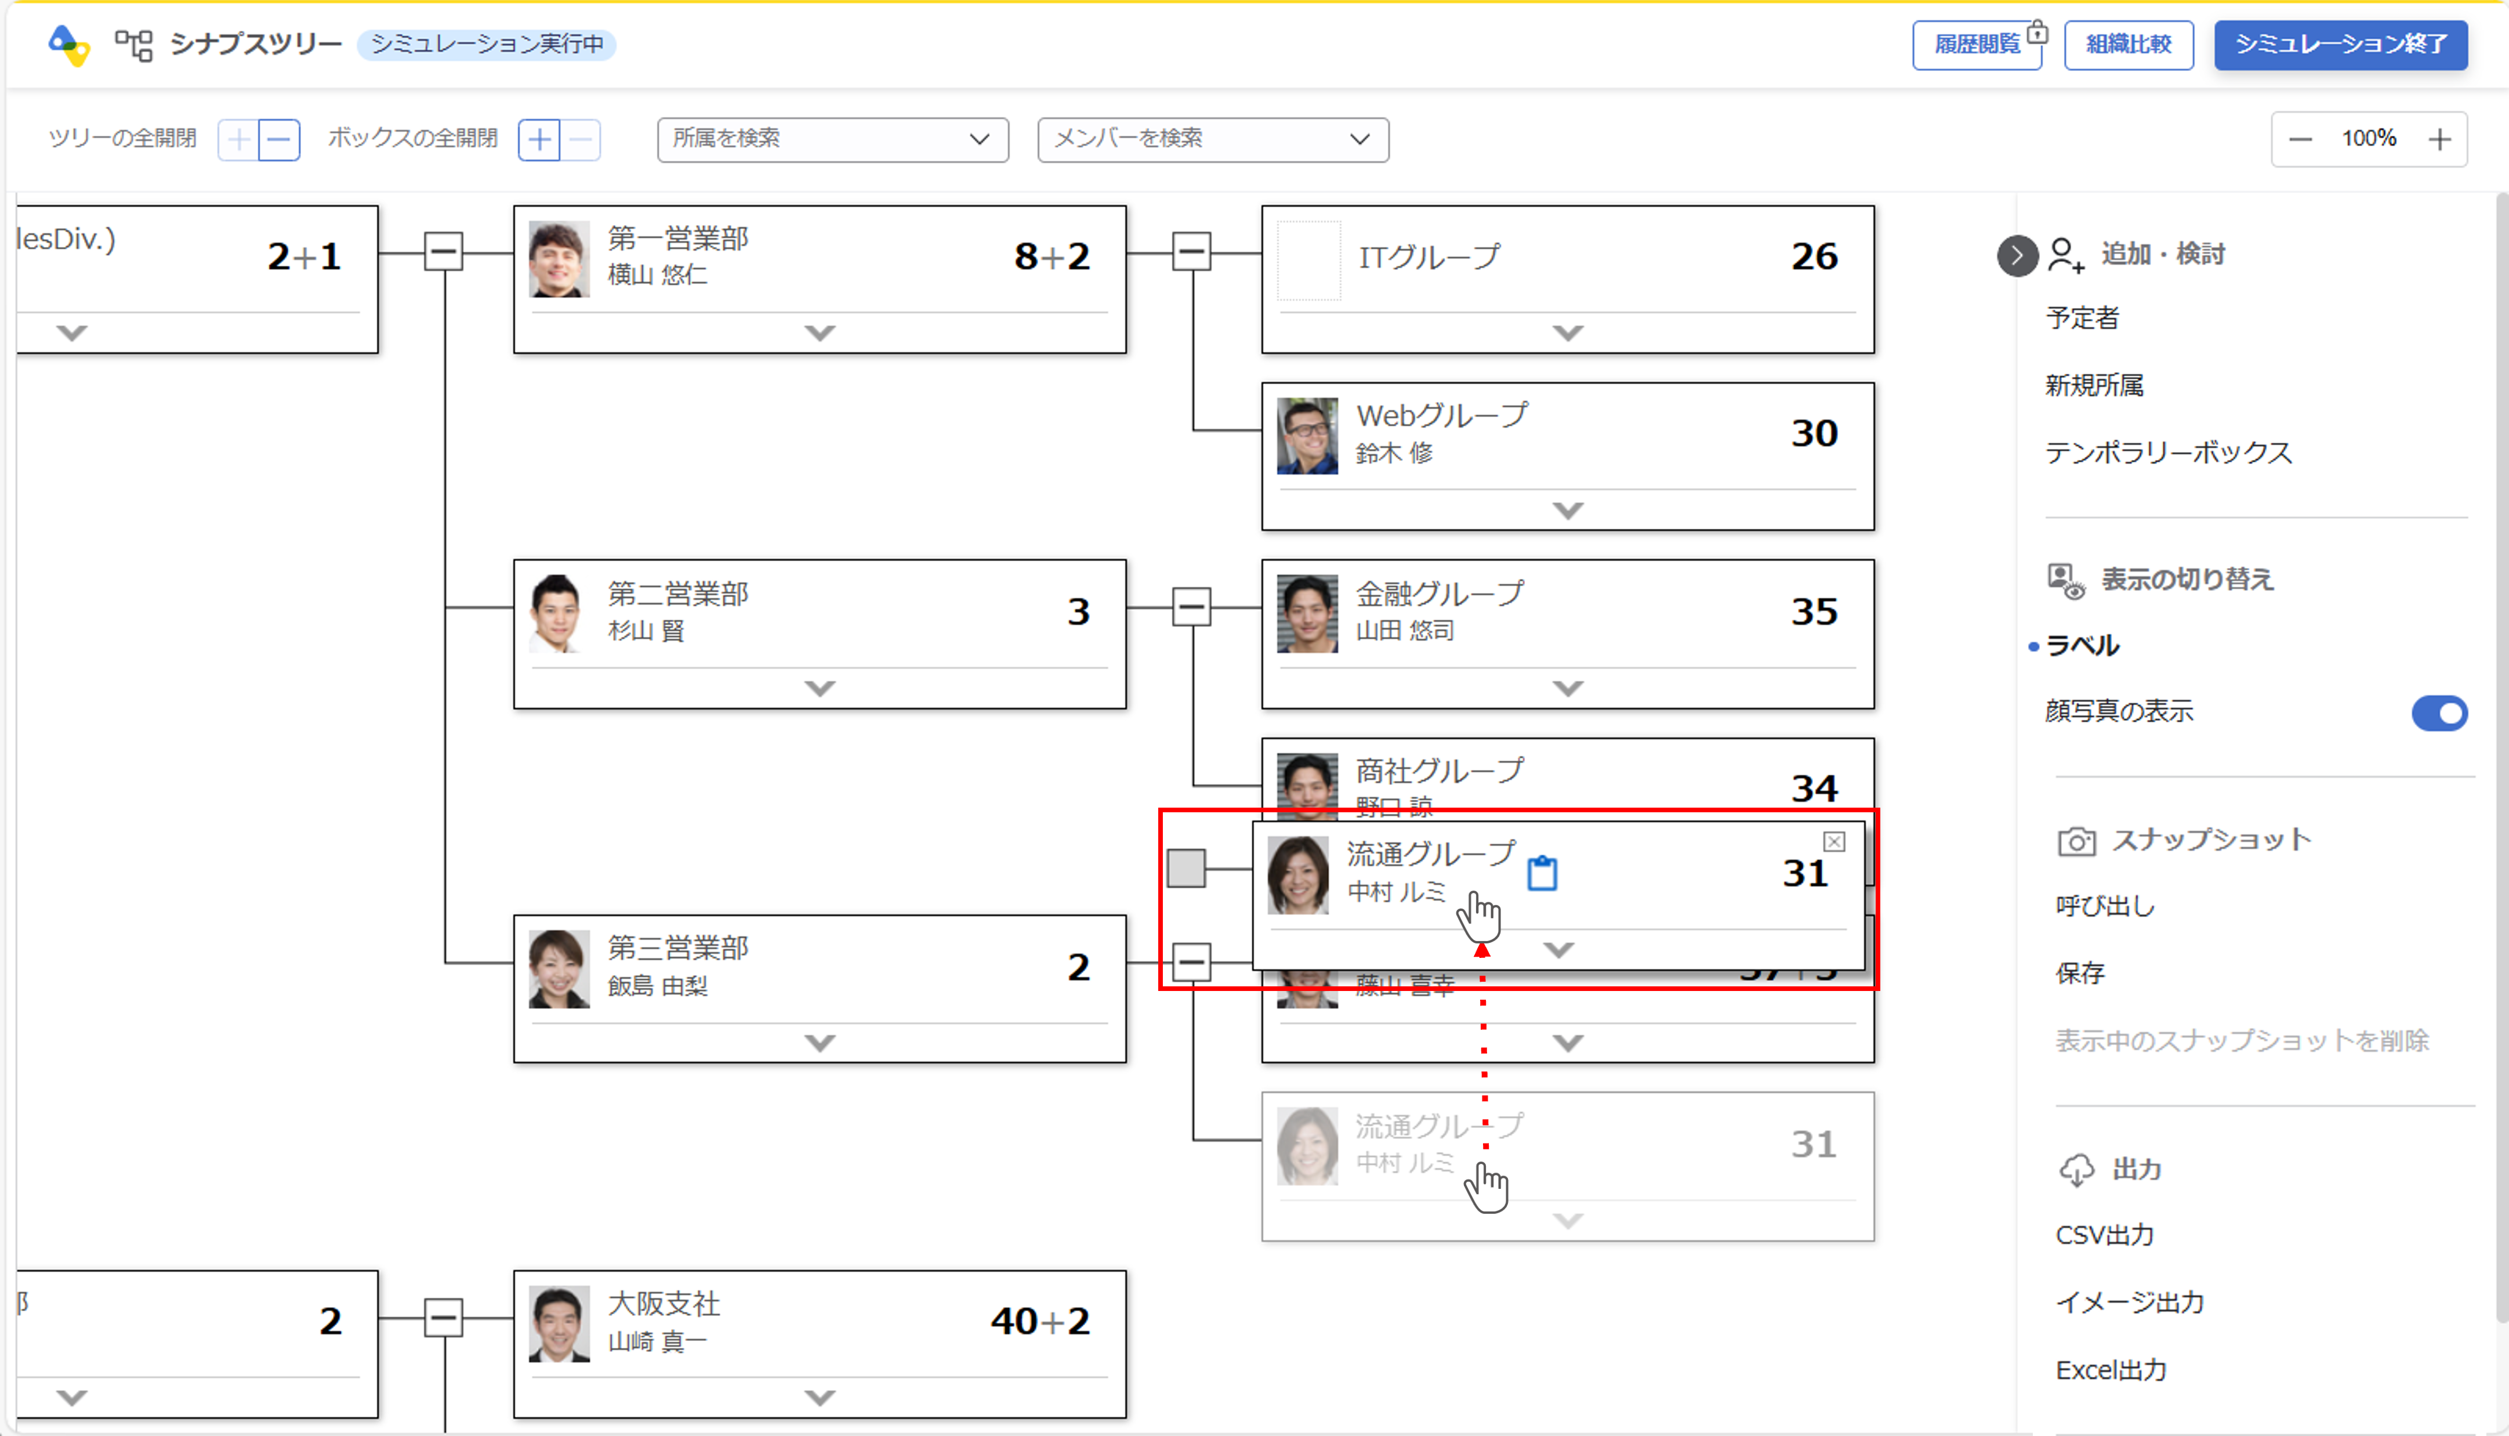Collapse the side panel with arrow icon
Image resolution: width=2509 pixels, height=1436 pixels.
point(2017,256)
